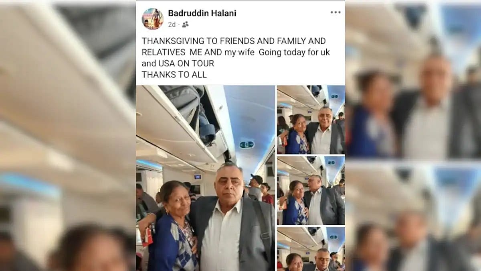Open the three-dots post options menu
The height and width of the screenshot is (271, 481).
click(335, 12)
